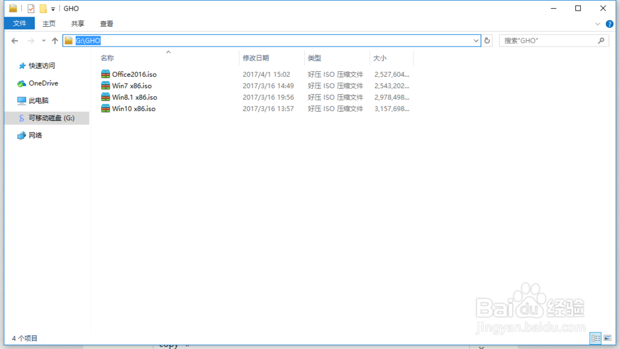Click the 4 个项目 status bar text

pyautogui.click(x=25, y=338)
